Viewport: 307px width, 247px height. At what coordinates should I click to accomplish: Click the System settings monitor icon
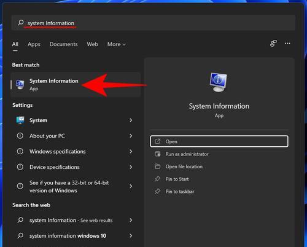coord(20,120)
